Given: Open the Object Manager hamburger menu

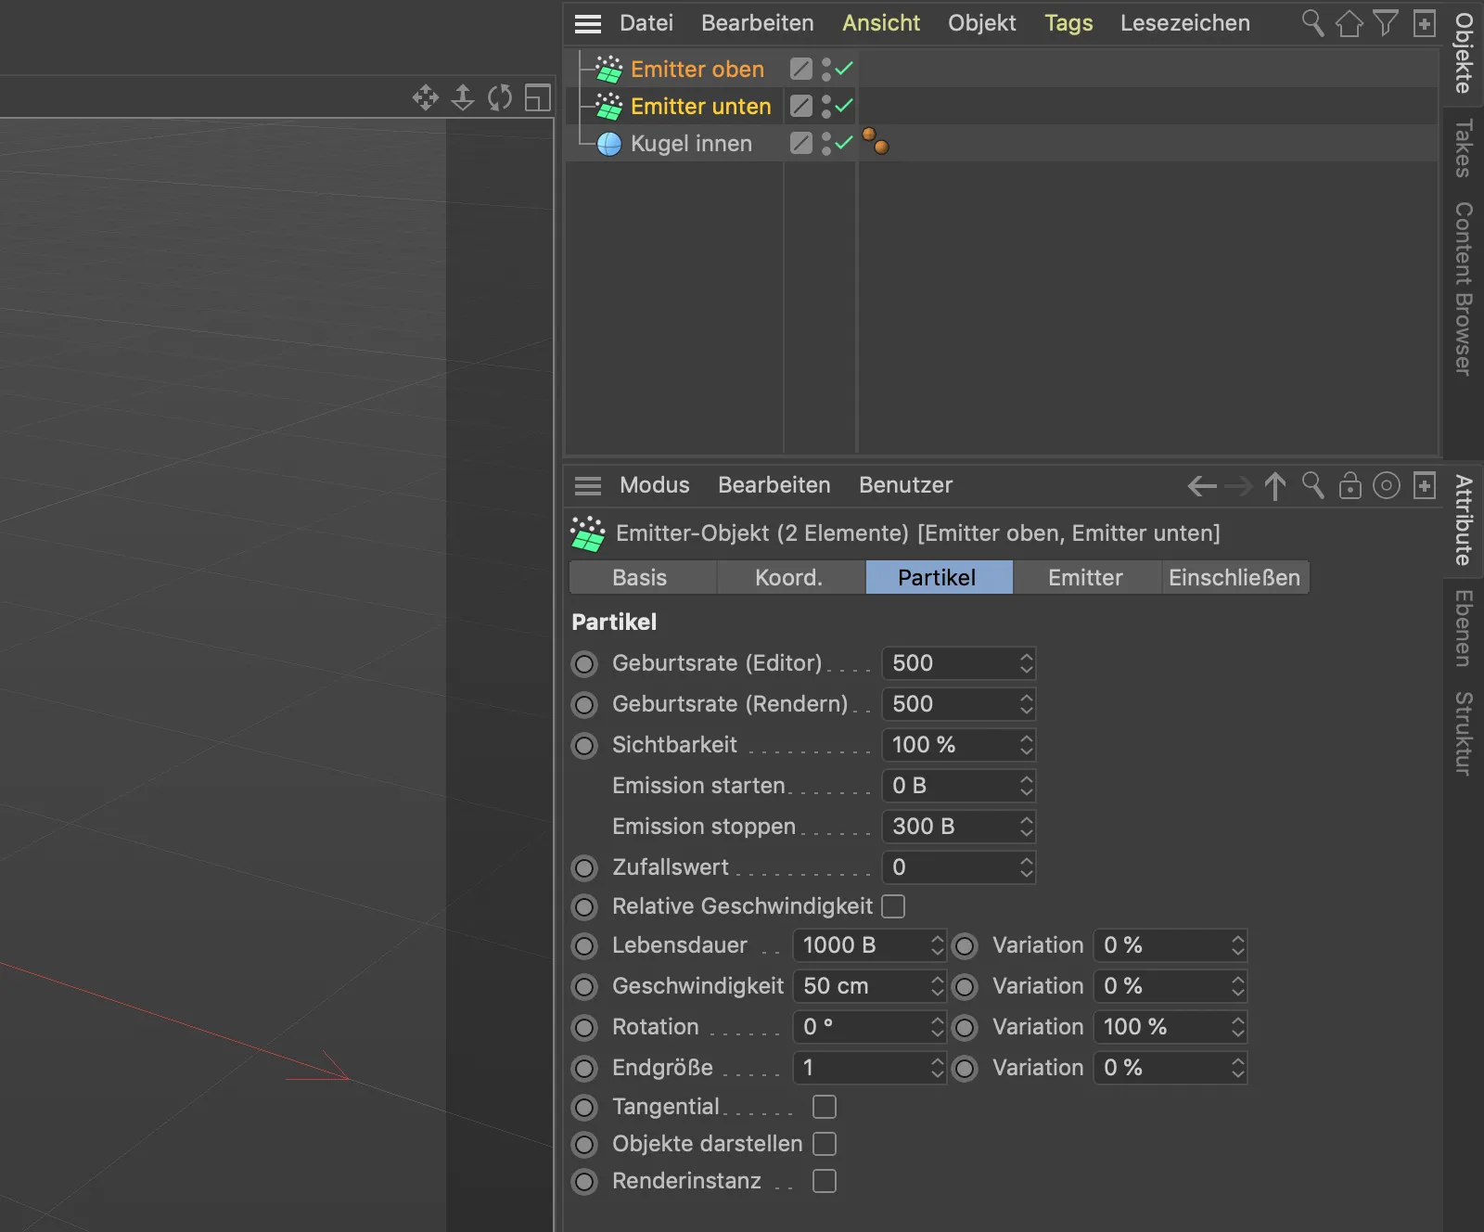Looking at the screenshot, I should (x=588, y=23).
